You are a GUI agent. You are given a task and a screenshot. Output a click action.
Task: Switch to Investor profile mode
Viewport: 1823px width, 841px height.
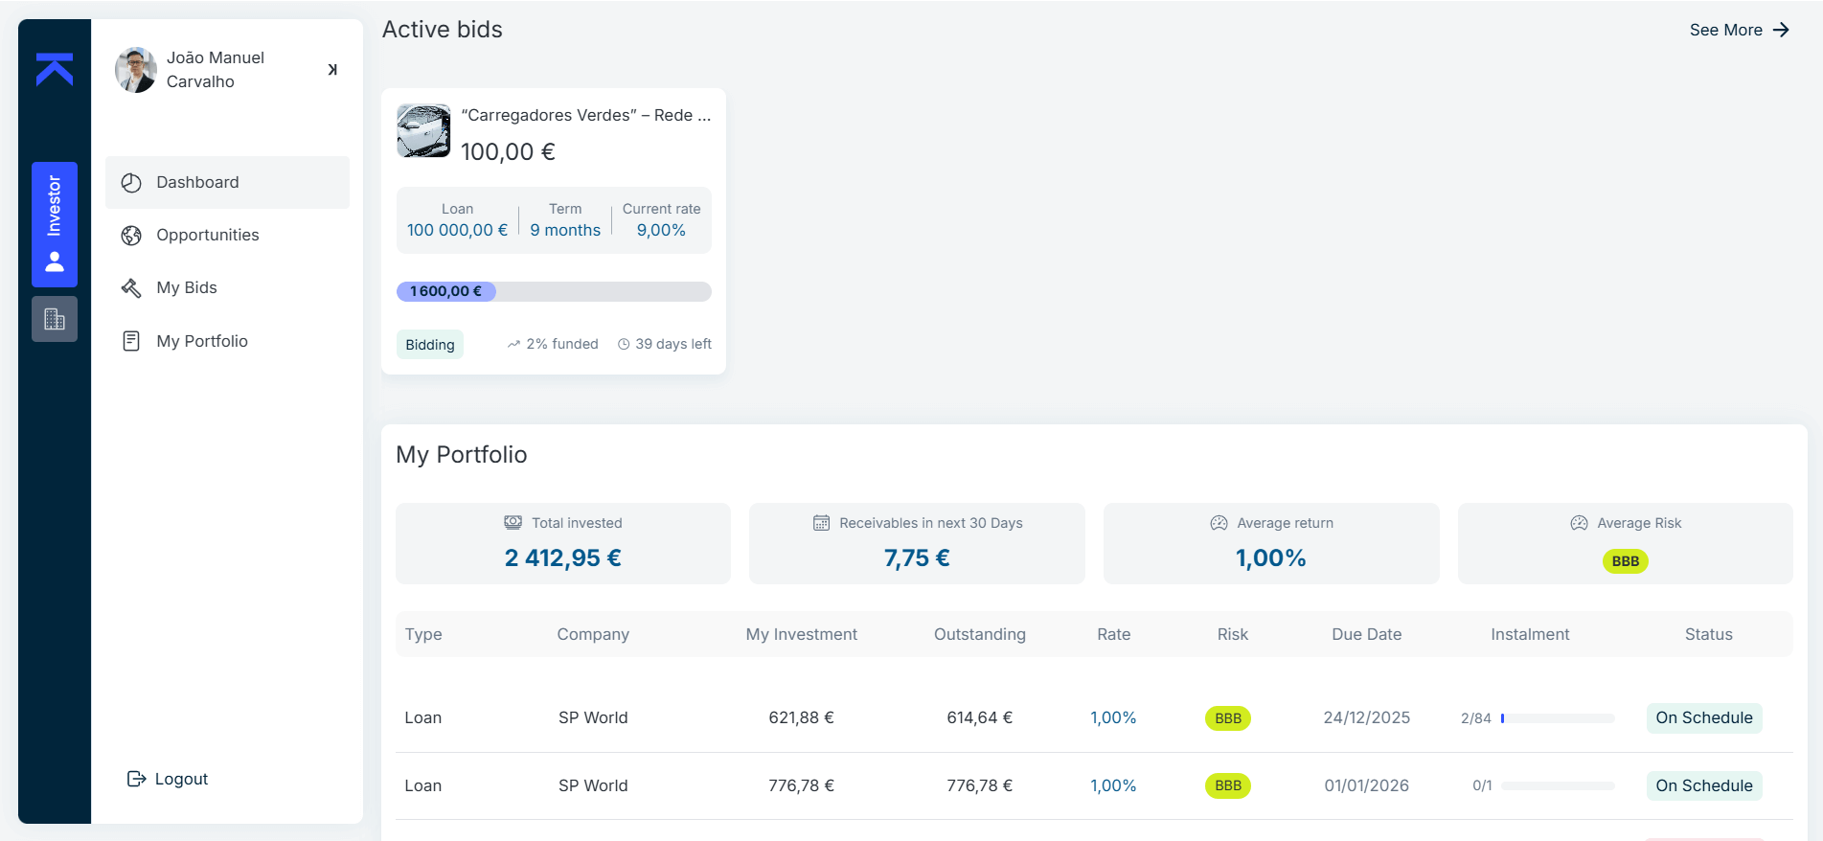[55, 224]
